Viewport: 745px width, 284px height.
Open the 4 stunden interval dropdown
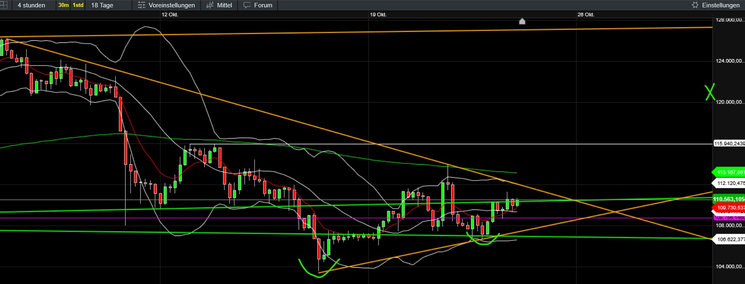pos(31,5)
